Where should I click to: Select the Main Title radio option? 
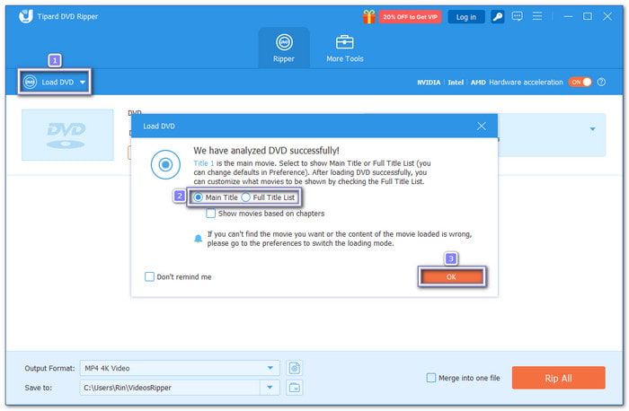199,197
